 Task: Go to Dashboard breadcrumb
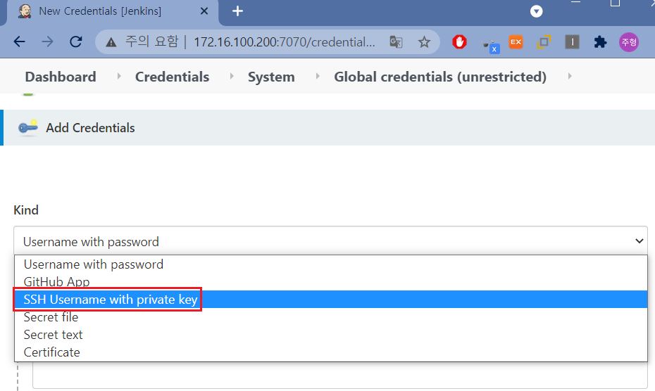[61, 77]
